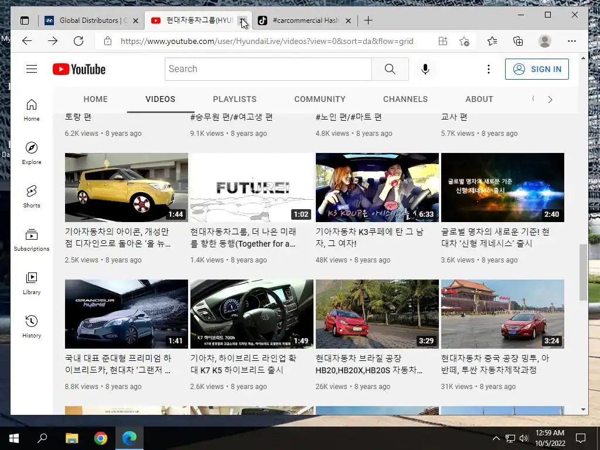Click the browser Forward arrow
The width and height of the screenshot is (600, 450).
tap(53, 41)
